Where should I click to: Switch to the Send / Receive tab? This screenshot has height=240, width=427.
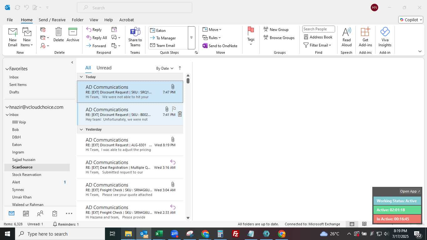52,20
